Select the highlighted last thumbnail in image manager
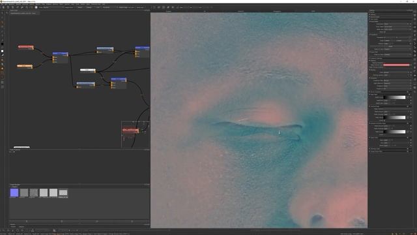Image resolution: width=417 pixels, height=235 pixels. pos(63,193)
